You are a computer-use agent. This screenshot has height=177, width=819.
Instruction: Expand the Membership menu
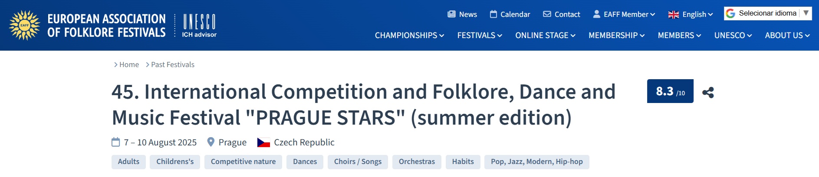tap(616, 35)
